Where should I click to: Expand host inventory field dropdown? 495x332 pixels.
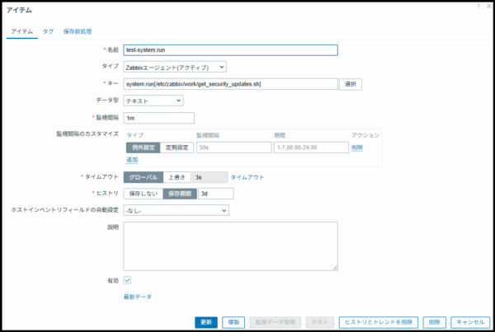[x=176, y=210]
